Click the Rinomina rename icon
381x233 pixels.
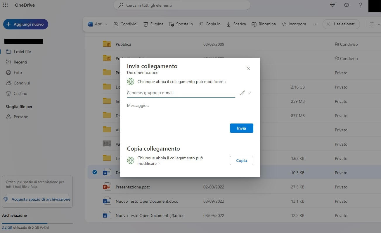(254, 24)
